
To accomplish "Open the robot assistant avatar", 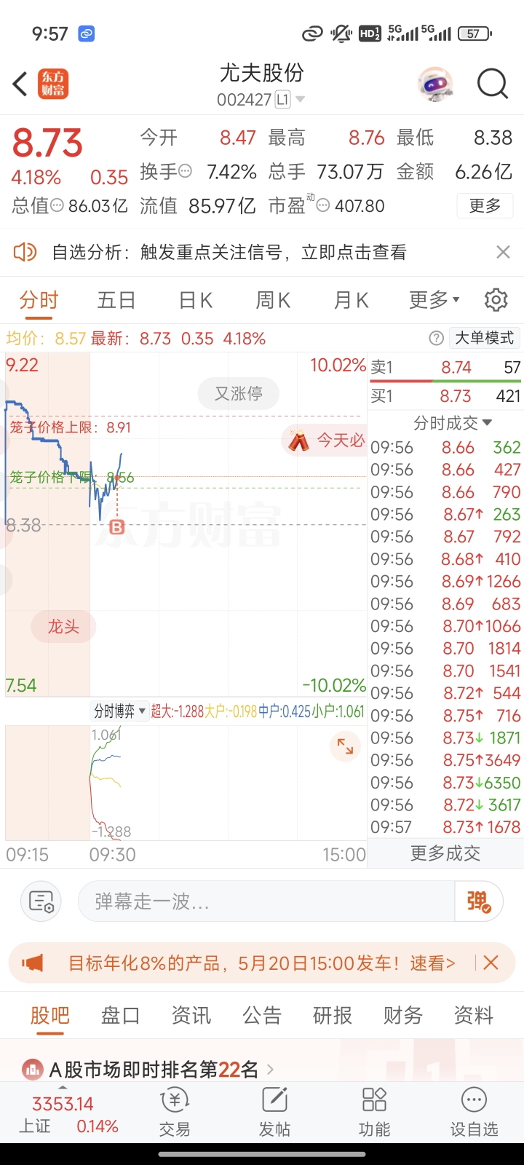I will pyautogui.click(x=435, y=84).
